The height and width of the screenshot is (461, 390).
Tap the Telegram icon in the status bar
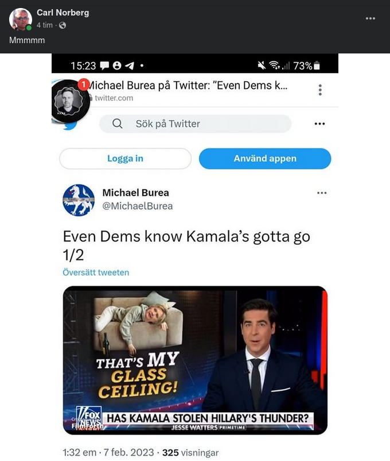(x=130, y=66)
